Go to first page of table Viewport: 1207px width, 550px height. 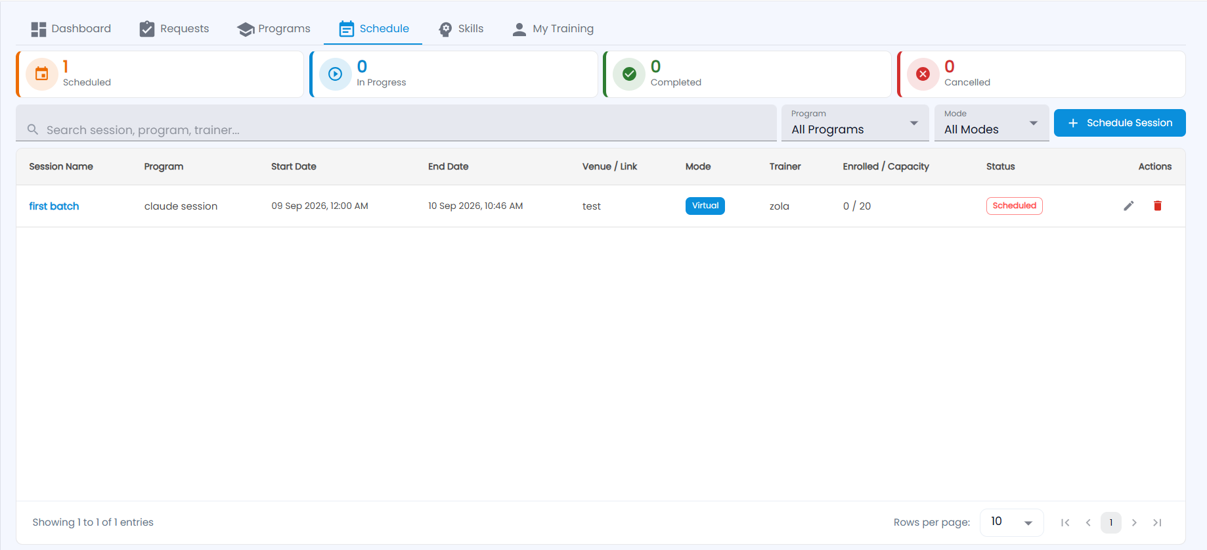tap(1065, 522)
